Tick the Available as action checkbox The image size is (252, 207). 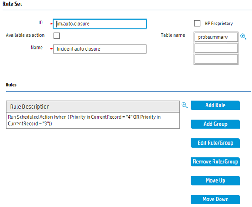pyautogui.click(x=57, y=36)
